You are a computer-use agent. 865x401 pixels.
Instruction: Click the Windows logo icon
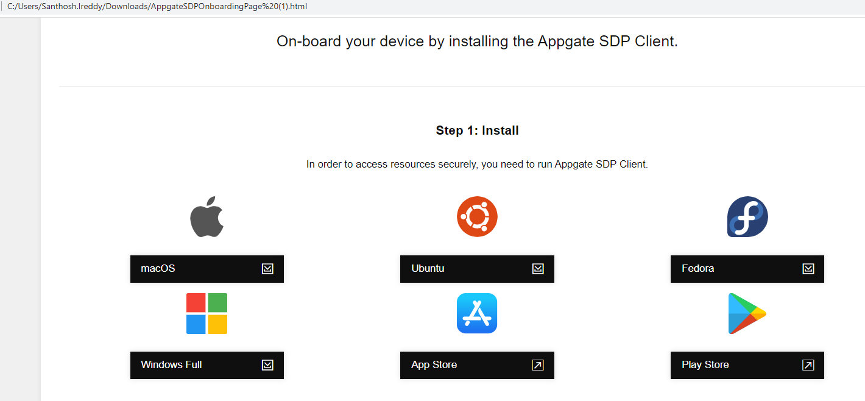(207, 313)
